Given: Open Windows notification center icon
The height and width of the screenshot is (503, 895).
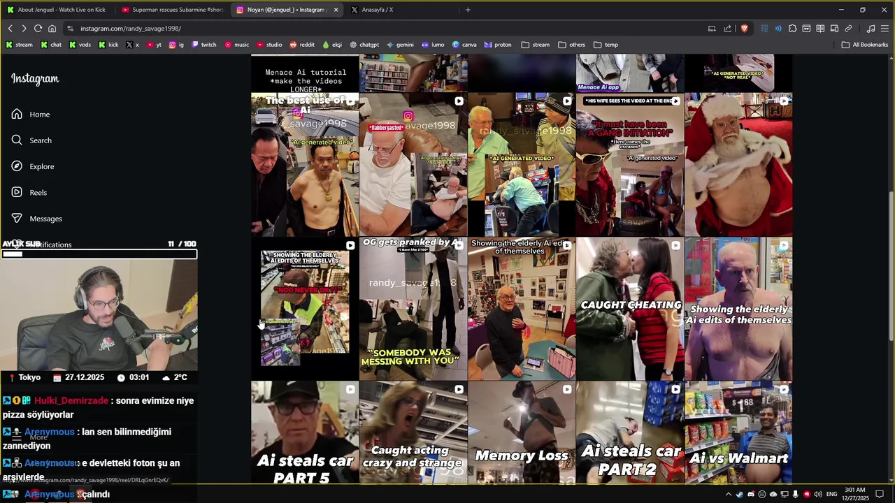Looking at the screenshot, I should pos(880,494).
